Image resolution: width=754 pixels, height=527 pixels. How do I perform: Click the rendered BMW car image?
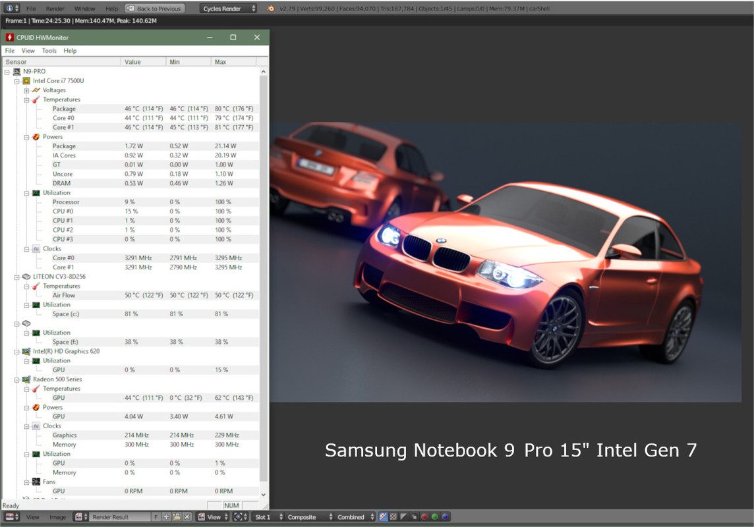point(506,262)
